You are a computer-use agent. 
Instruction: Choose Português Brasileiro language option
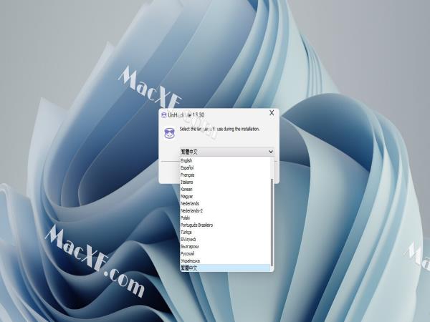click(225, 225)
